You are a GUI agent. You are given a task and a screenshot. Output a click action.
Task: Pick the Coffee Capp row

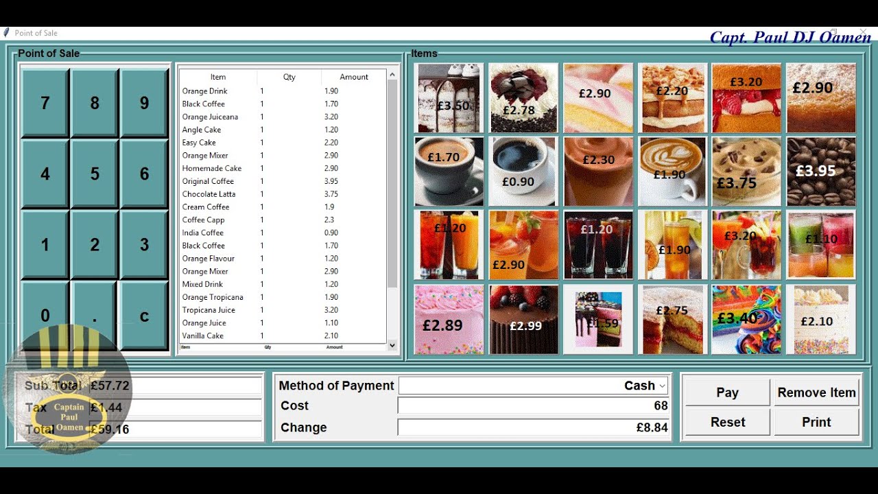(x=283, y=220)
